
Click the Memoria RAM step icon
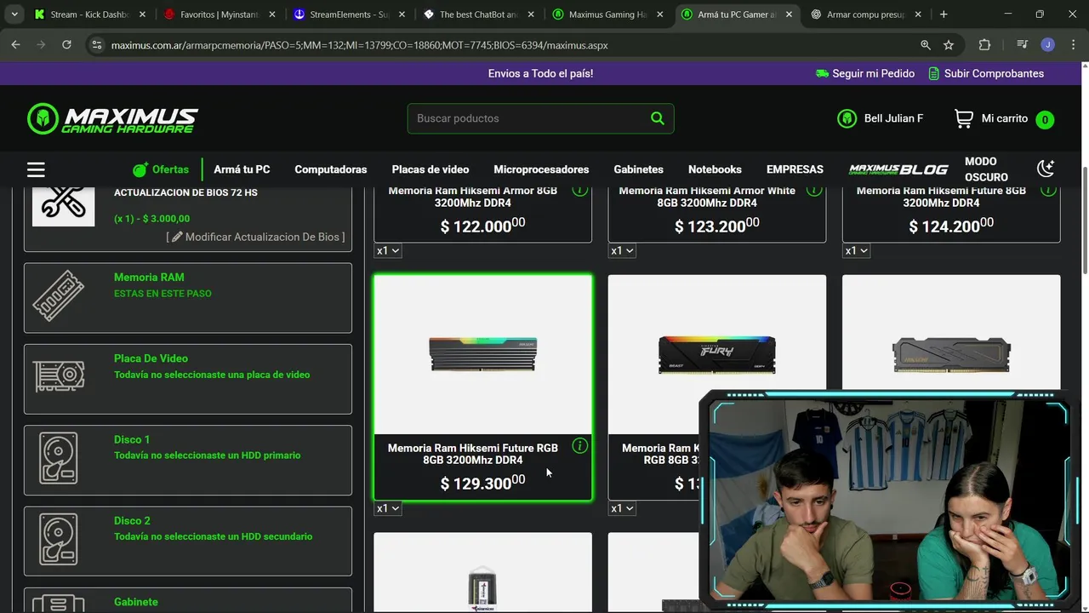coord(59,296)
